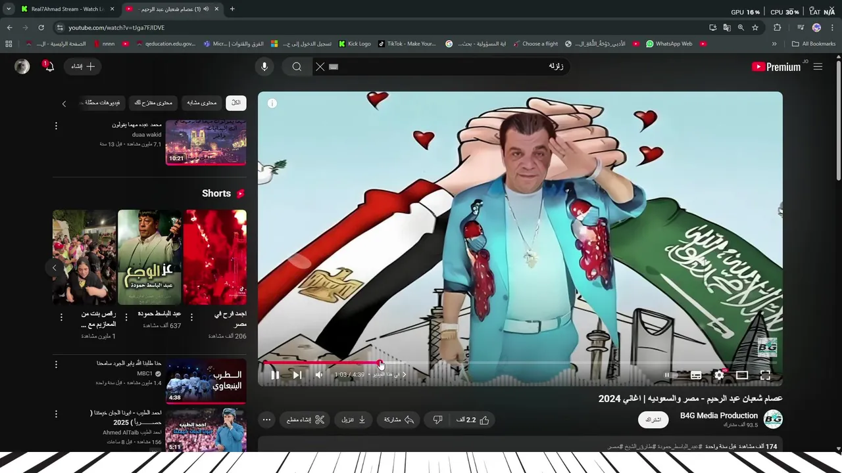This screenshot has height=473, width=842.
Task: Open the محمد عبده video thumbnail
Action: tap(206, 141)
